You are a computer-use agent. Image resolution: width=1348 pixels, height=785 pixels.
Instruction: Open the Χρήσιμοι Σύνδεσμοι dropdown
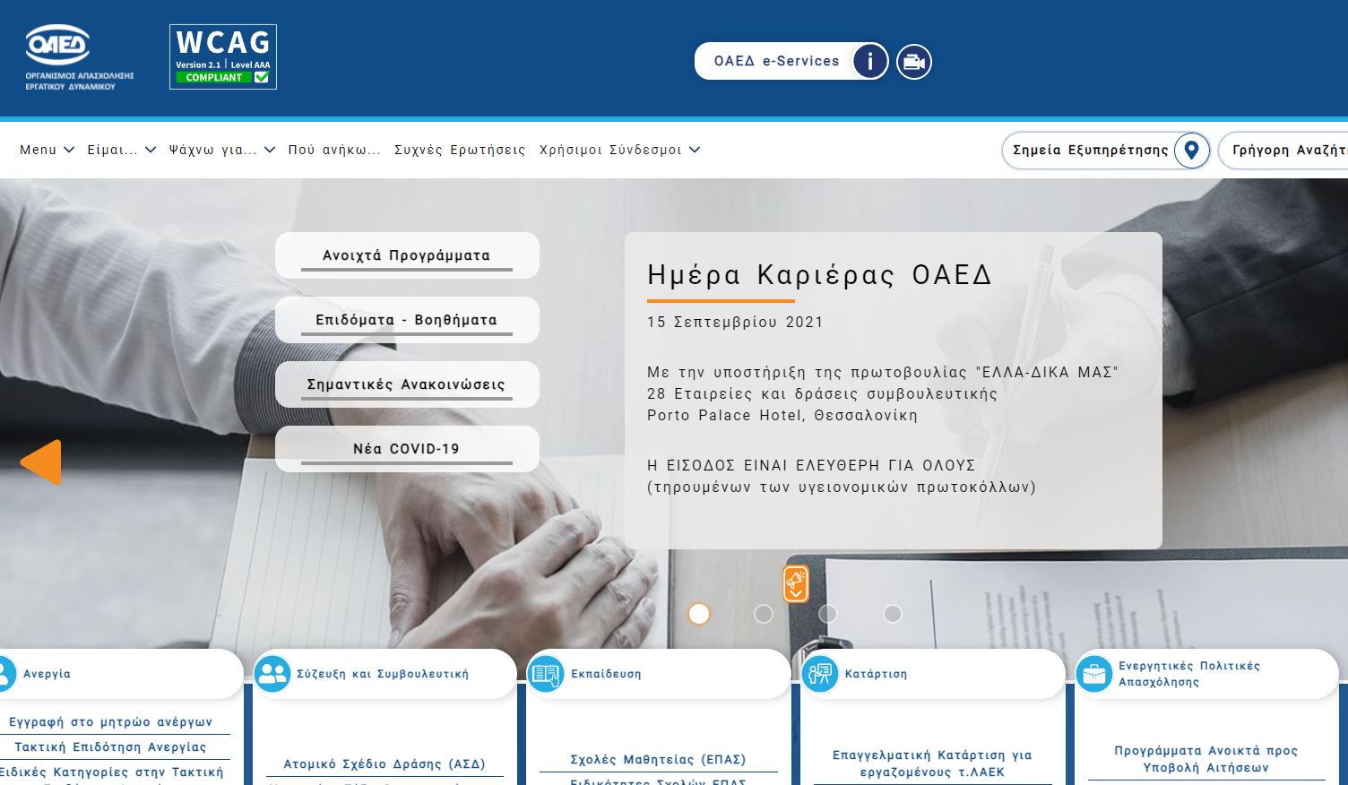coord(618,150)
